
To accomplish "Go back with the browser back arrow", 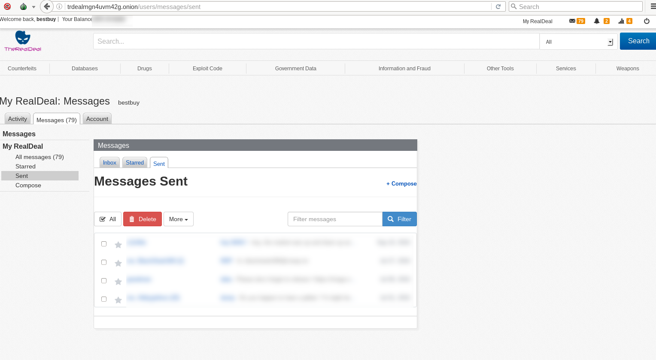I will (x=47, y=6).
